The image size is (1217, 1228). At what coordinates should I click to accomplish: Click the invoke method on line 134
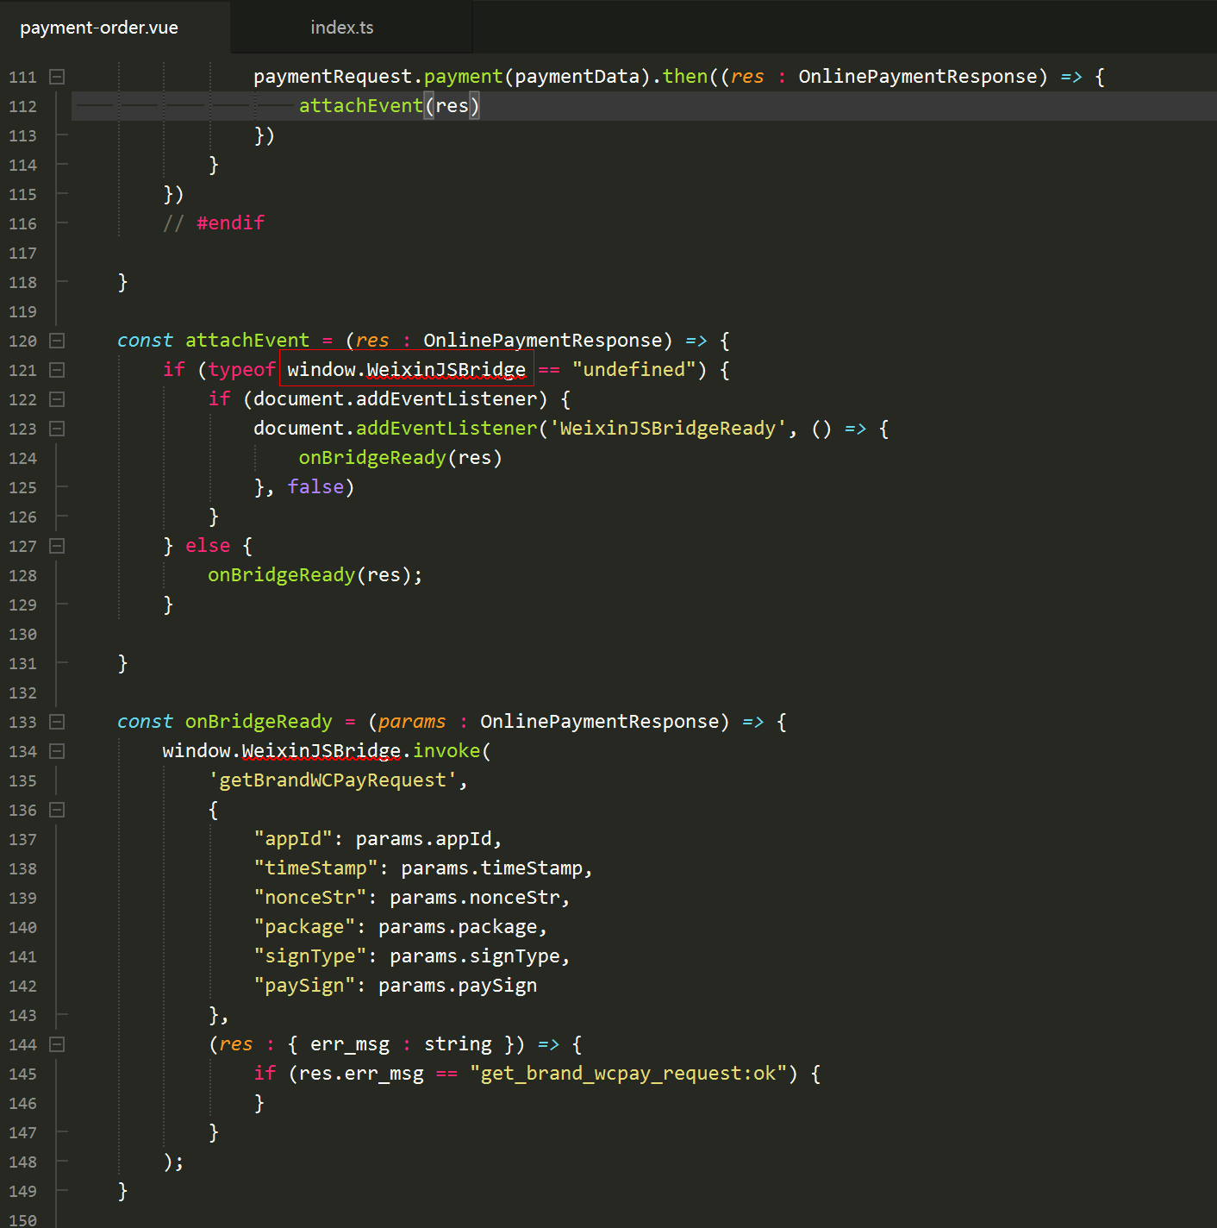pos(446,751)
